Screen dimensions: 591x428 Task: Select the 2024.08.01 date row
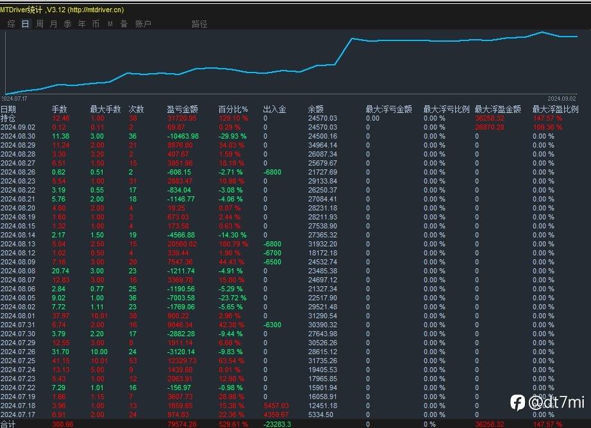[x=18, y=316]
